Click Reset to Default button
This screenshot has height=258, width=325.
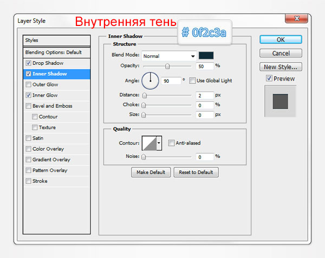196,172
